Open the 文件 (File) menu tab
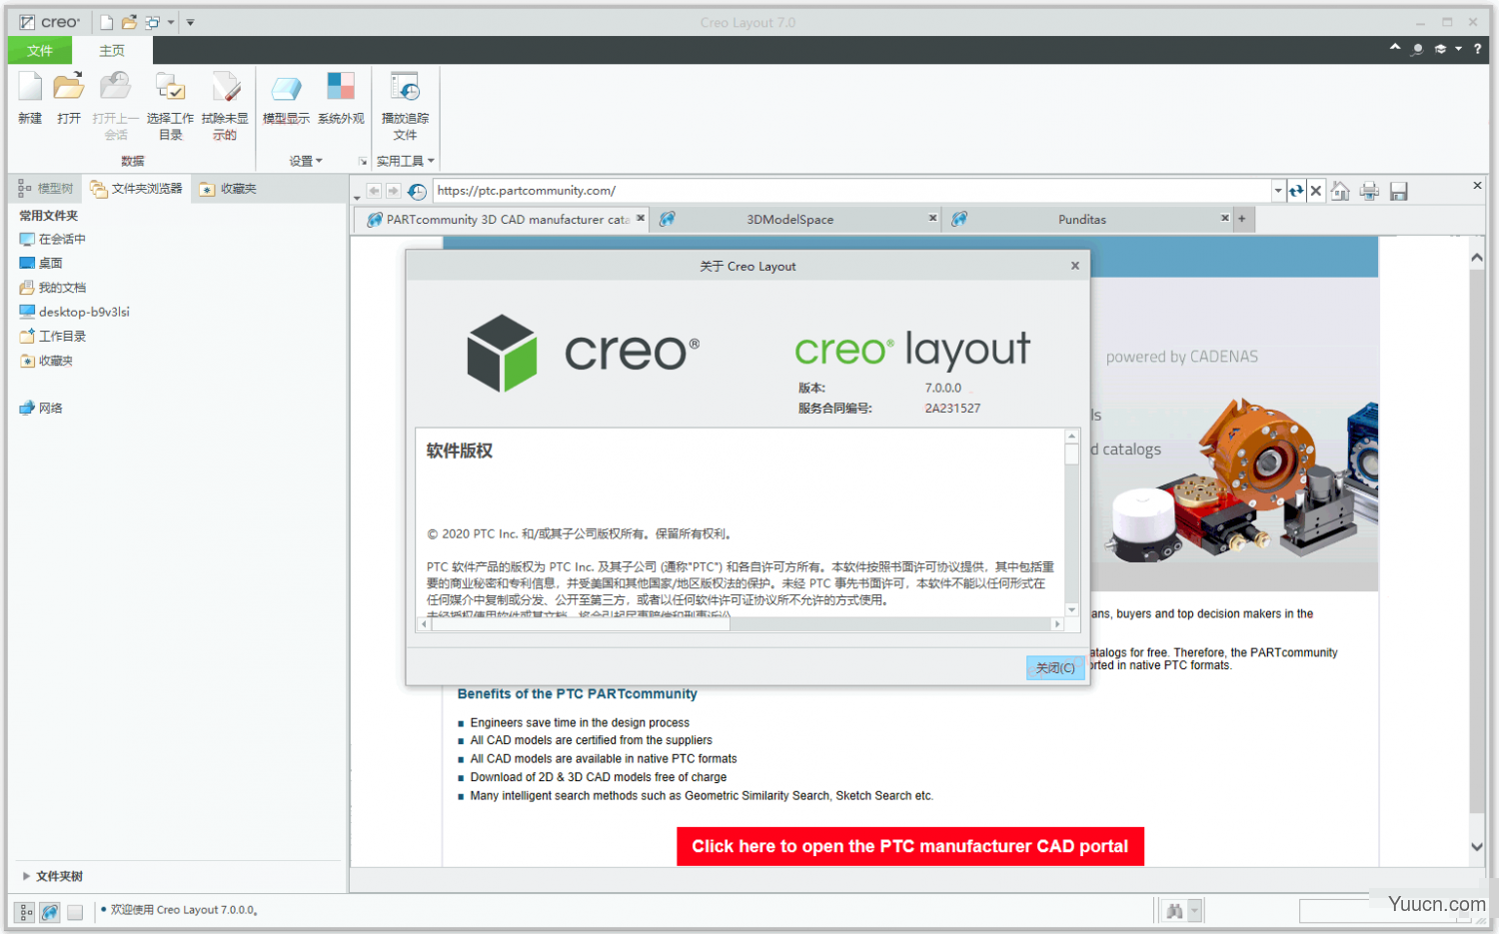This screenshot has width=1499, height=934. 40,50
